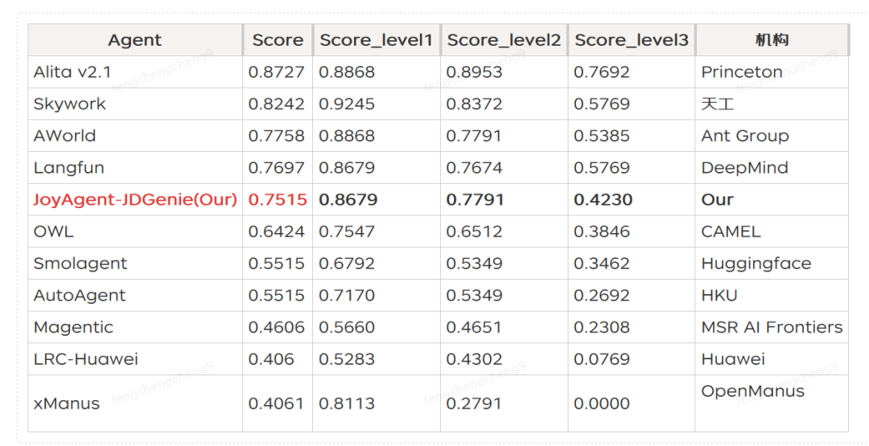Screen dimensions: 869x446
Task: Click level3 score 0.2692
Action: [602, 296]
